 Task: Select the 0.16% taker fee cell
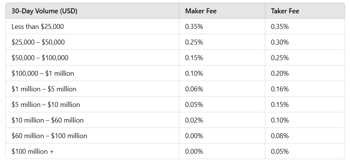point(280,89)
